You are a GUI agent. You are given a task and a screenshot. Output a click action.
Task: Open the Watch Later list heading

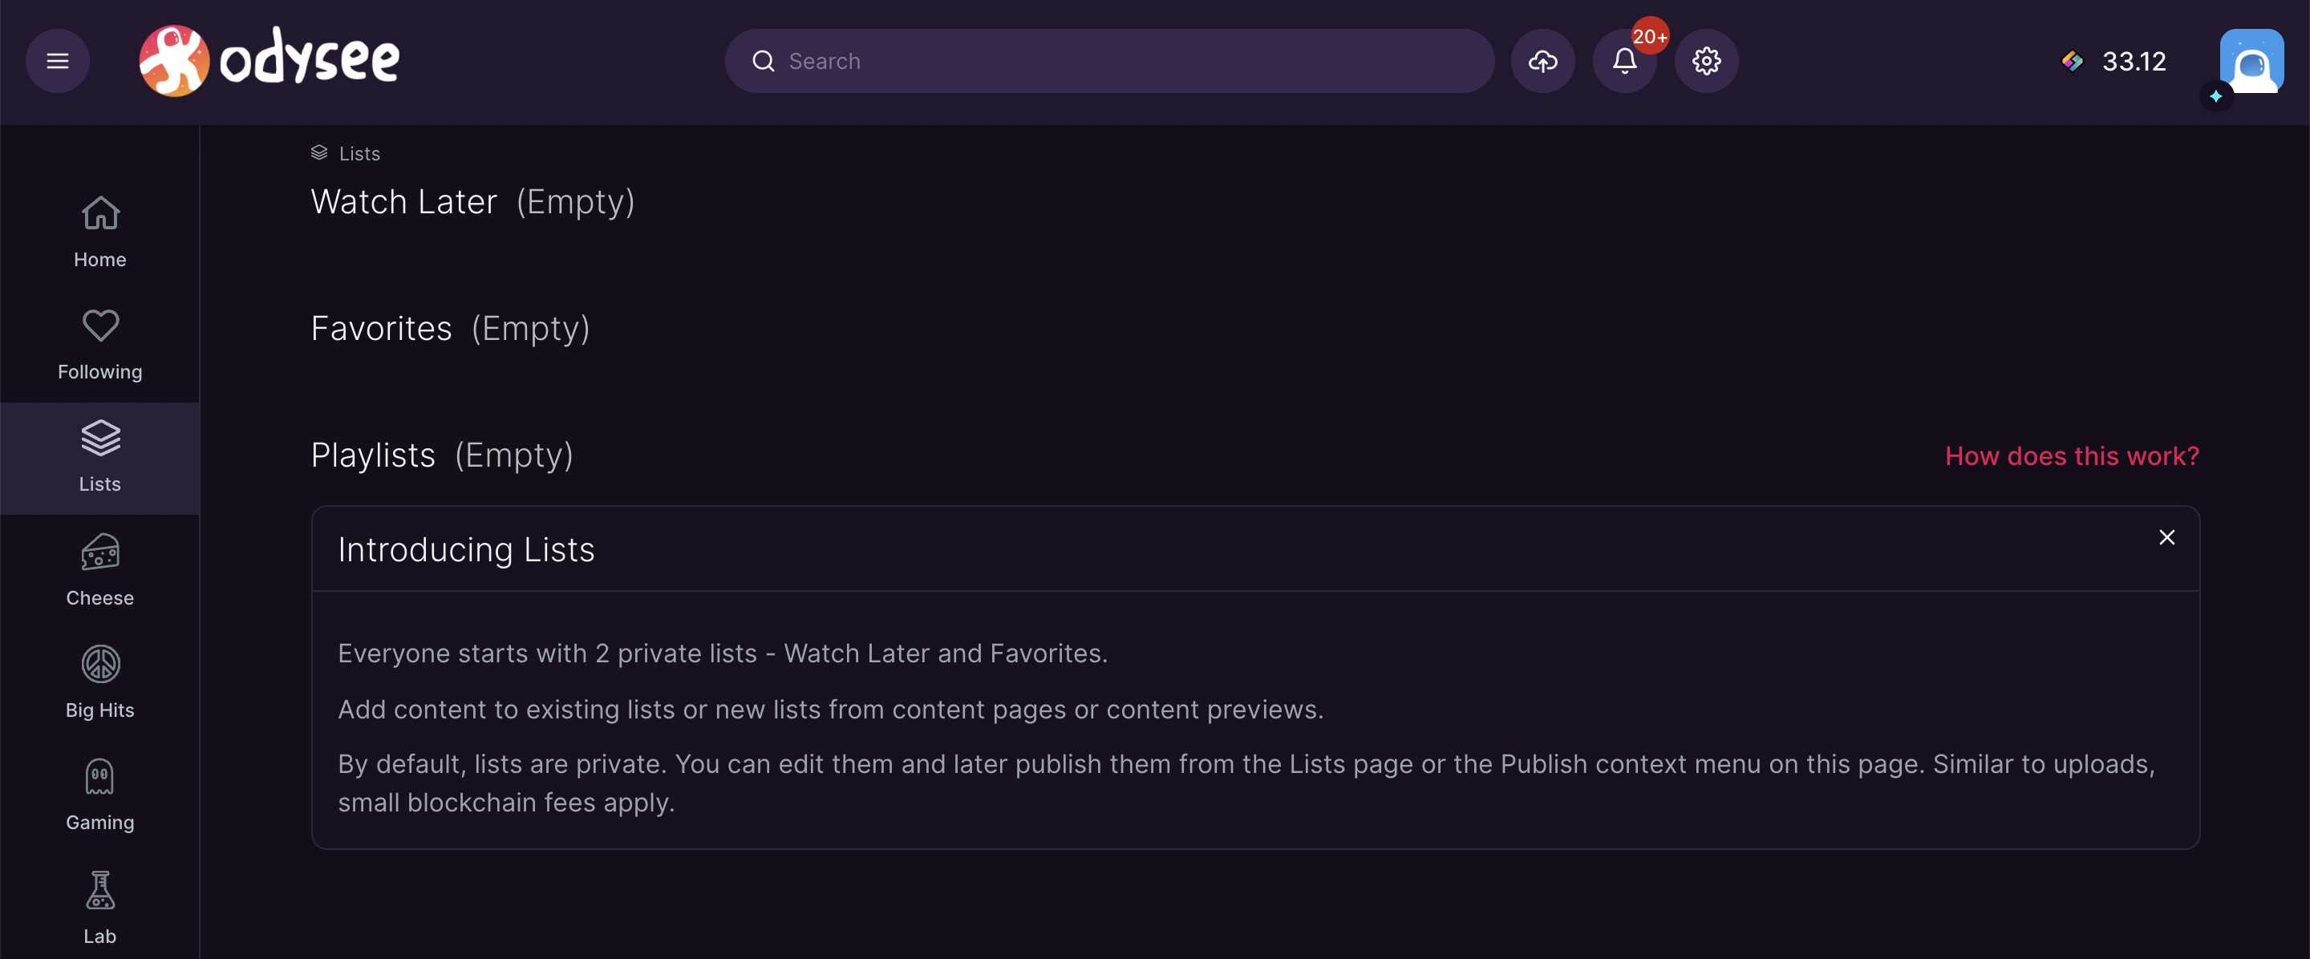(x=403, y=201)
